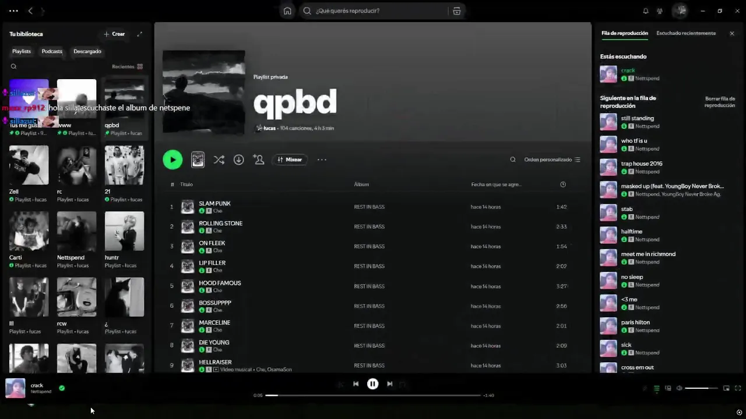Select the track DIE YOUNG

point(214,342)
